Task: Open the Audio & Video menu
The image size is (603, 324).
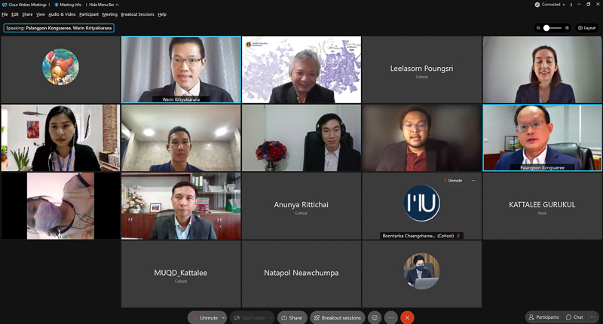Action: [62, 14]
